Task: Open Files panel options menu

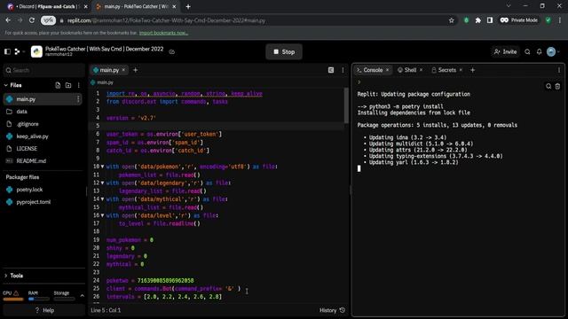Action: [x=79, y=85]
